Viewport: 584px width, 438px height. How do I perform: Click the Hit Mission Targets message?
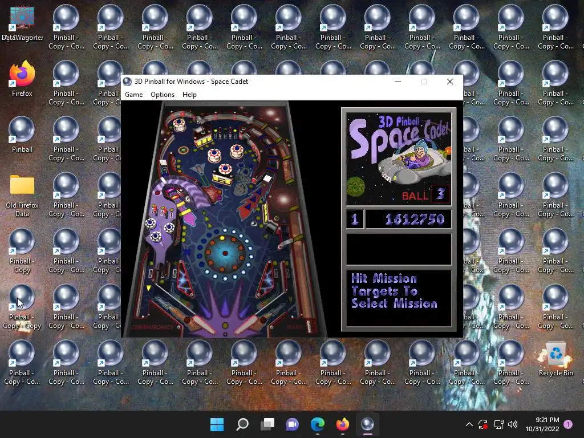click(x=394, y=291)
